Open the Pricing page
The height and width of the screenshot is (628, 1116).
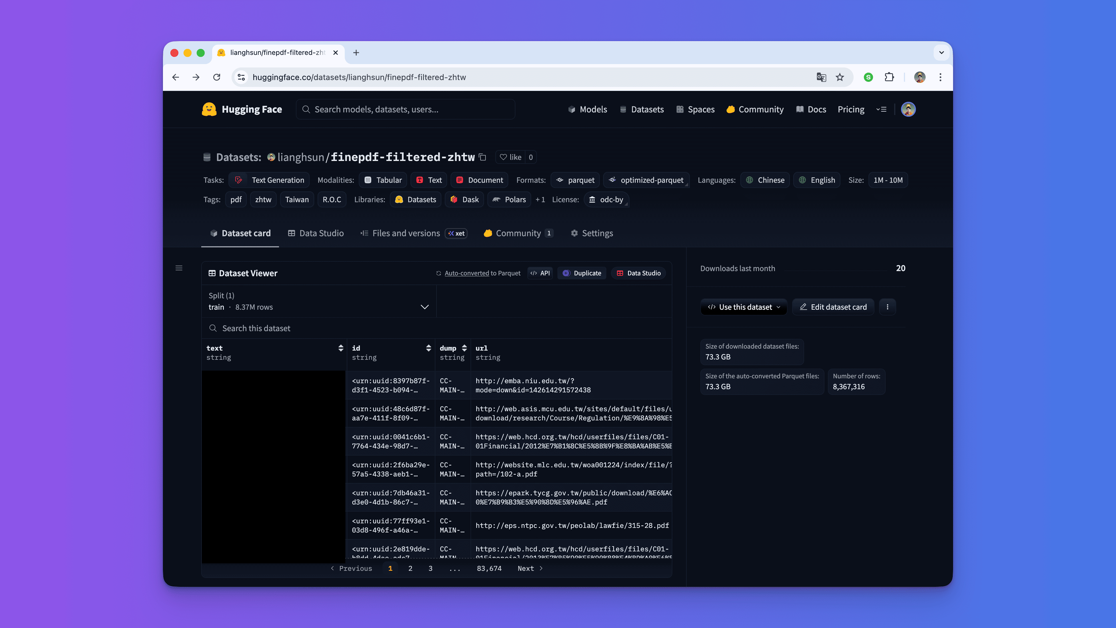pyautogui.click(x=851, y=109)
